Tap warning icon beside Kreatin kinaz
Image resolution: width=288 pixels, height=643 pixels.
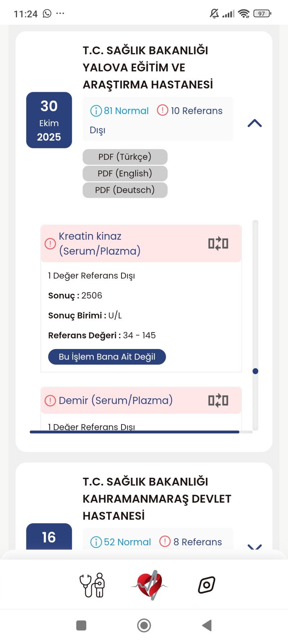50,244
